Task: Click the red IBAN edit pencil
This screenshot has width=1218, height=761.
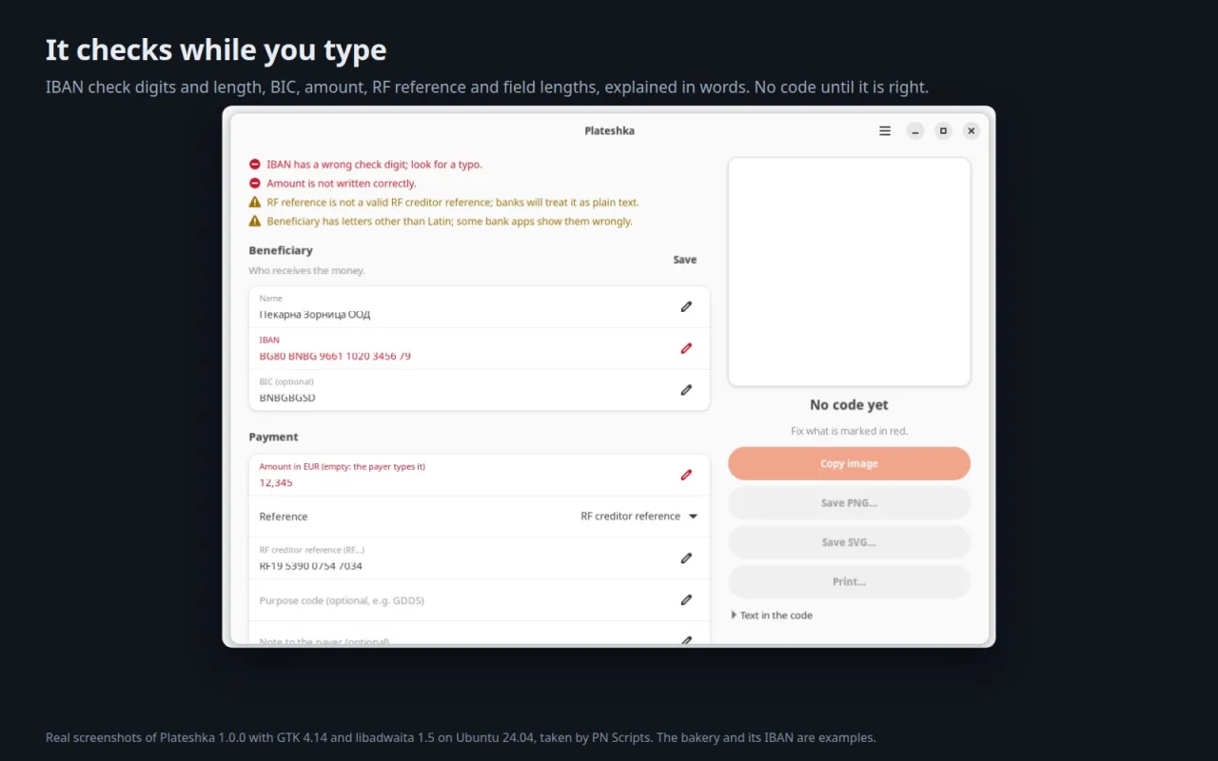Action: tap(686, 348)
